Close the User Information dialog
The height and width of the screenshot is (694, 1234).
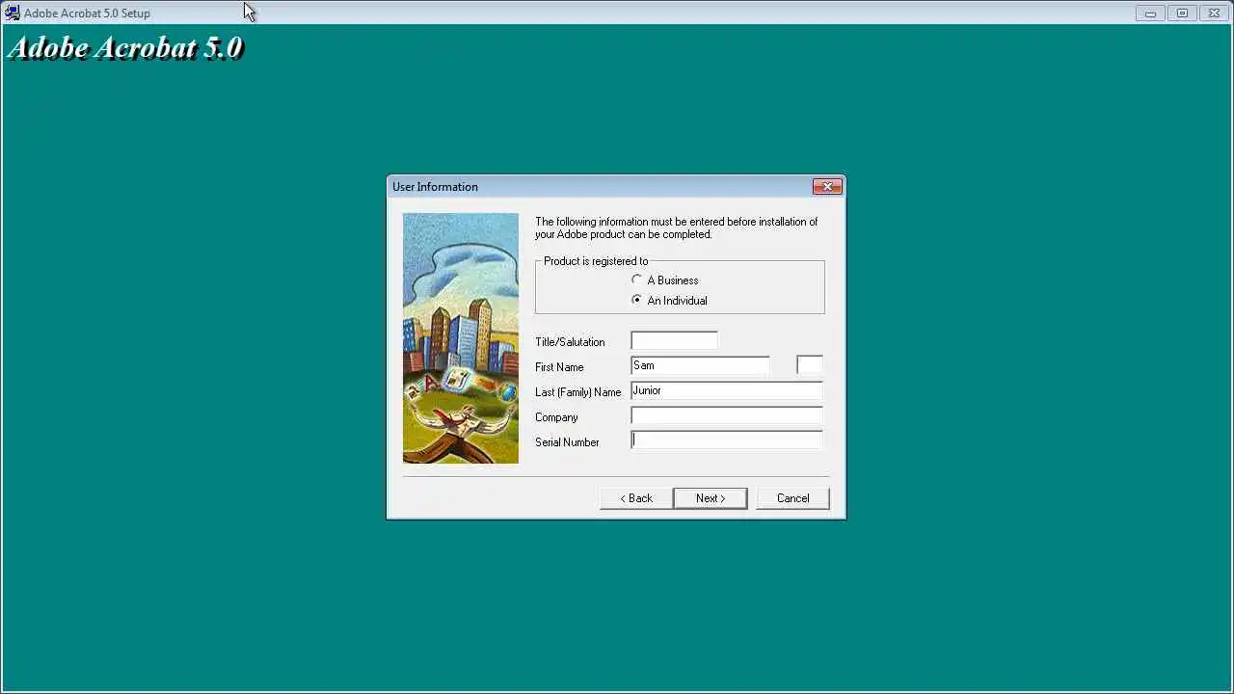tap(827, 187)
